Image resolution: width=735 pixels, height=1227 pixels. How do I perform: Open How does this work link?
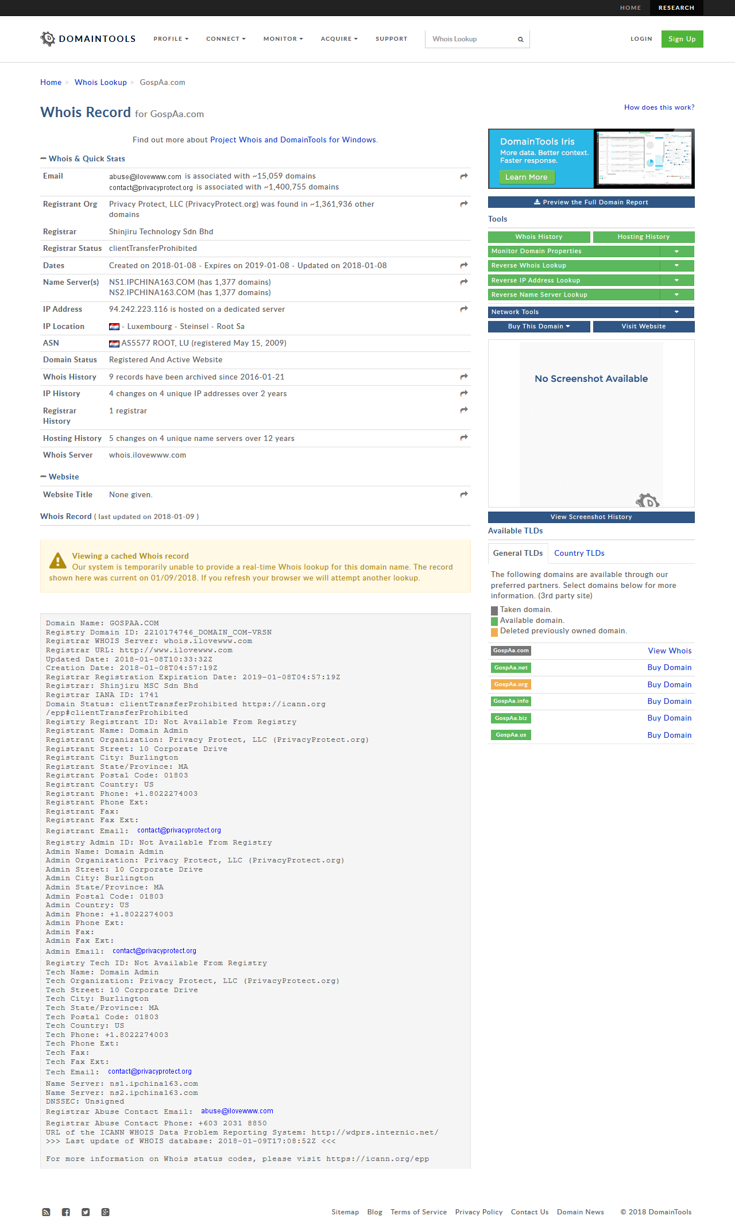pyautogui.click(x=659, y=107)
